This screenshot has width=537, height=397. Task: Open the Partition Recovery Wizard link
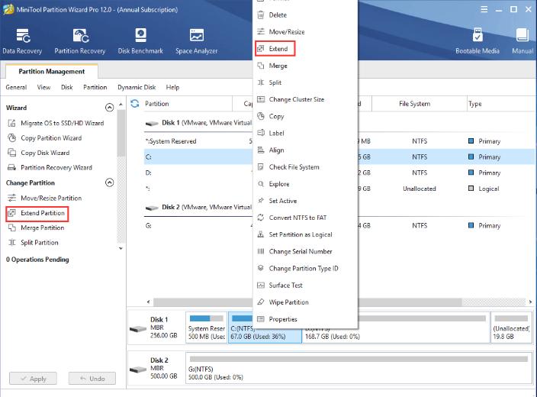pos(50,167)
